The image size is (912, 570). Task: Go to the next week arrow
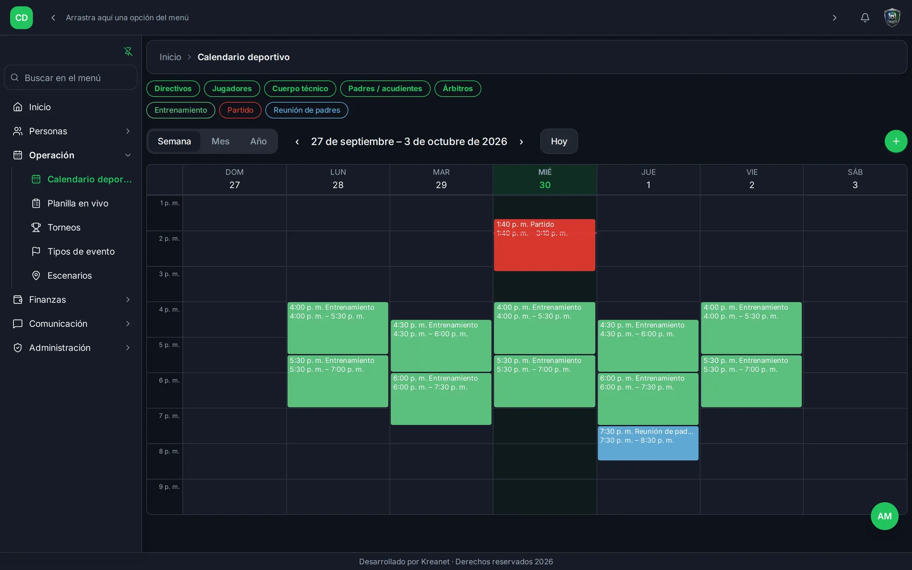pyautogui.click(x=521, y=142)
